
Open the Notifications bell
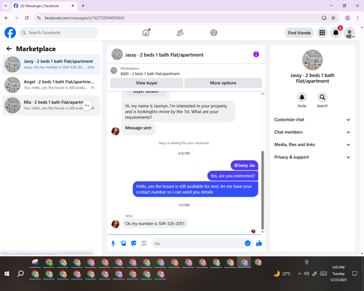tap(336, 33)
